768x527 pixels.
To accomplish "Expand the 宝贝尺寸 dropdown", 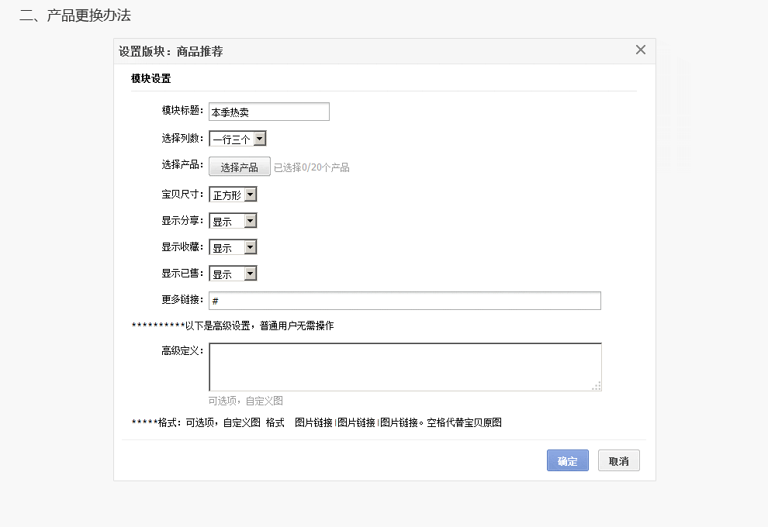I will (x=233, y=195).
